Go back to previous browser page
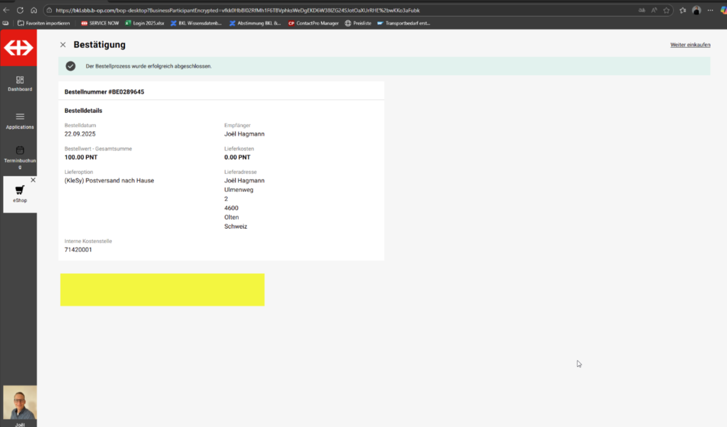727x427 pixels. point(6,10)
